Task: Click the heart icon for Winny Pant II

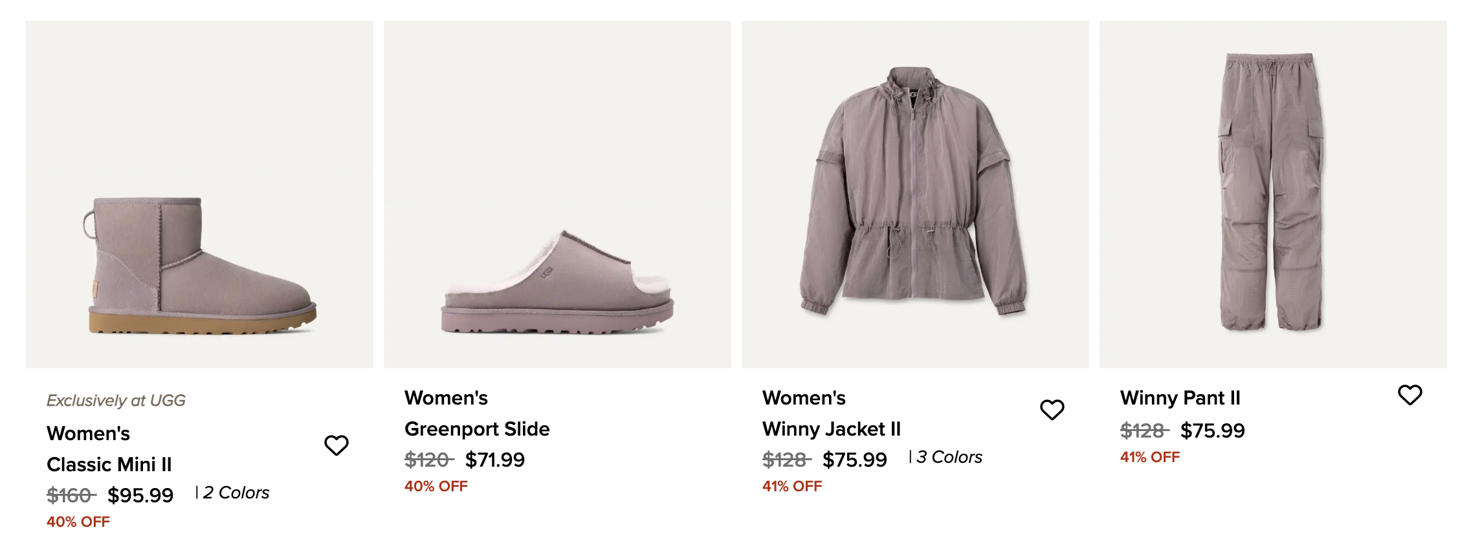Action: [x=1410, y=395]
